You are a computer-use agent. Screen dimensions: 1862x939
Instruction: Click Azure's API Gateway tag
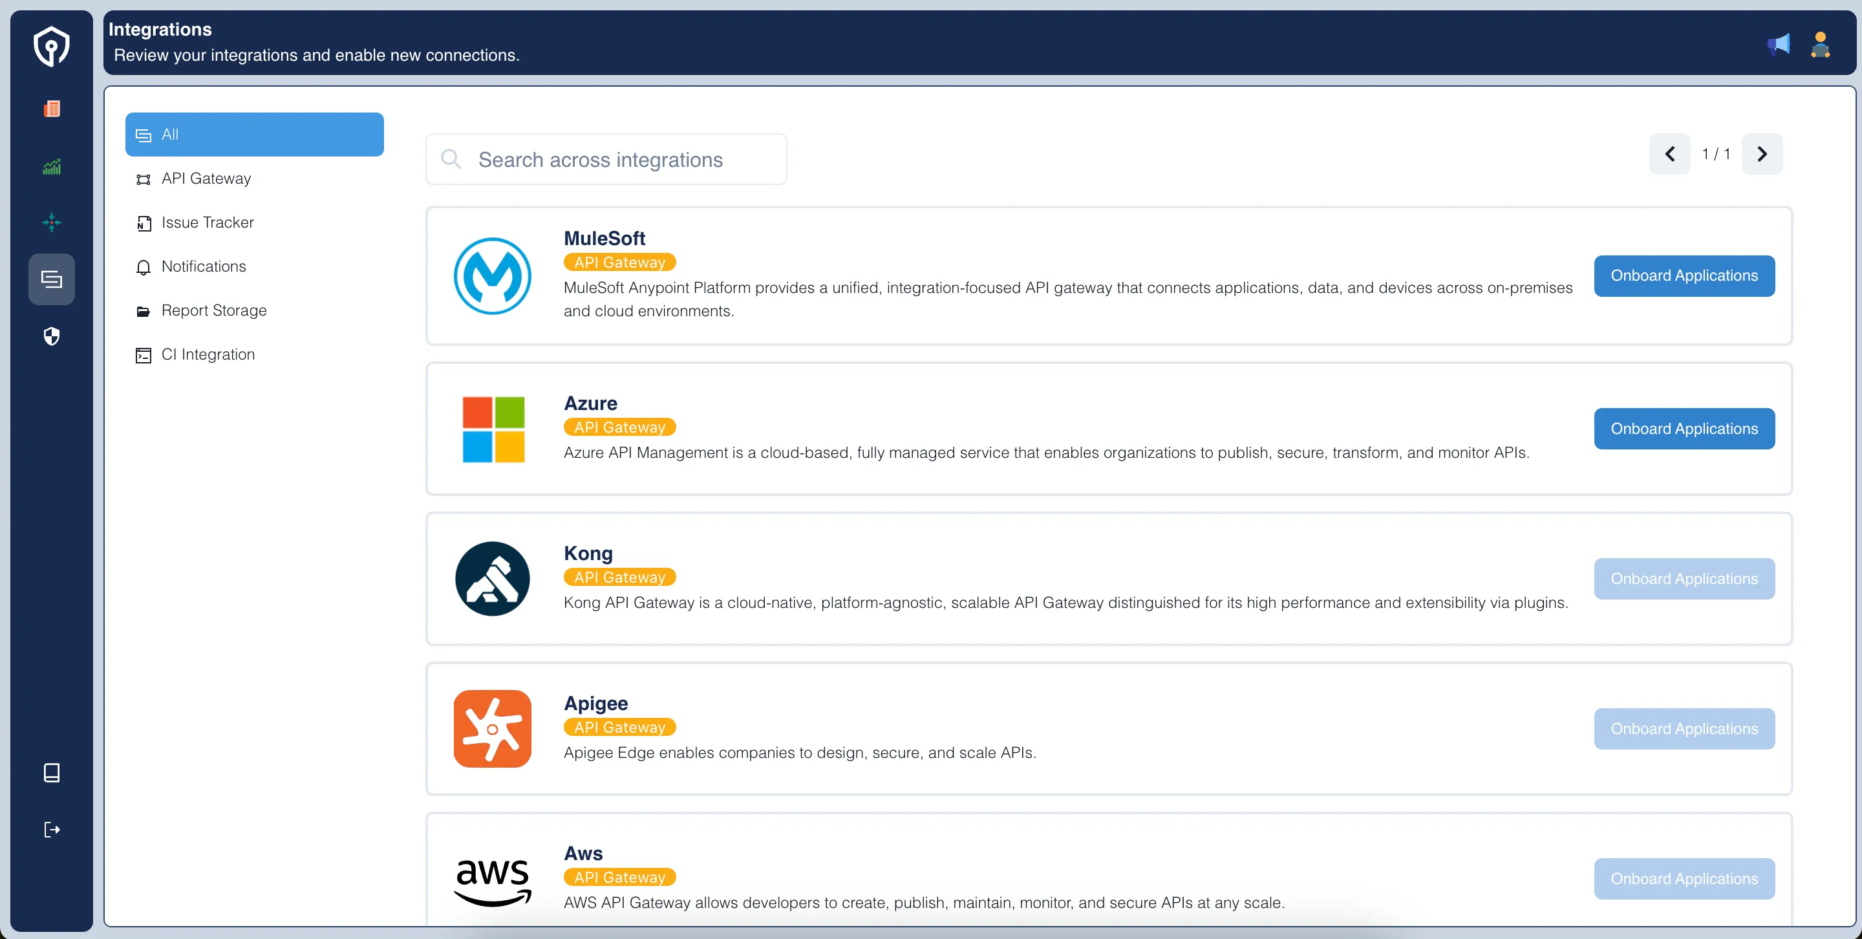pos(619,427)
